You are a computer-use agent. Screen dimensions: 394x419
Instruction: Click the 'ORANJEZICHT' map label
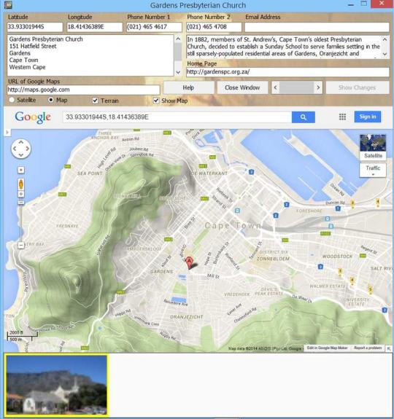(x=187, y=317)
